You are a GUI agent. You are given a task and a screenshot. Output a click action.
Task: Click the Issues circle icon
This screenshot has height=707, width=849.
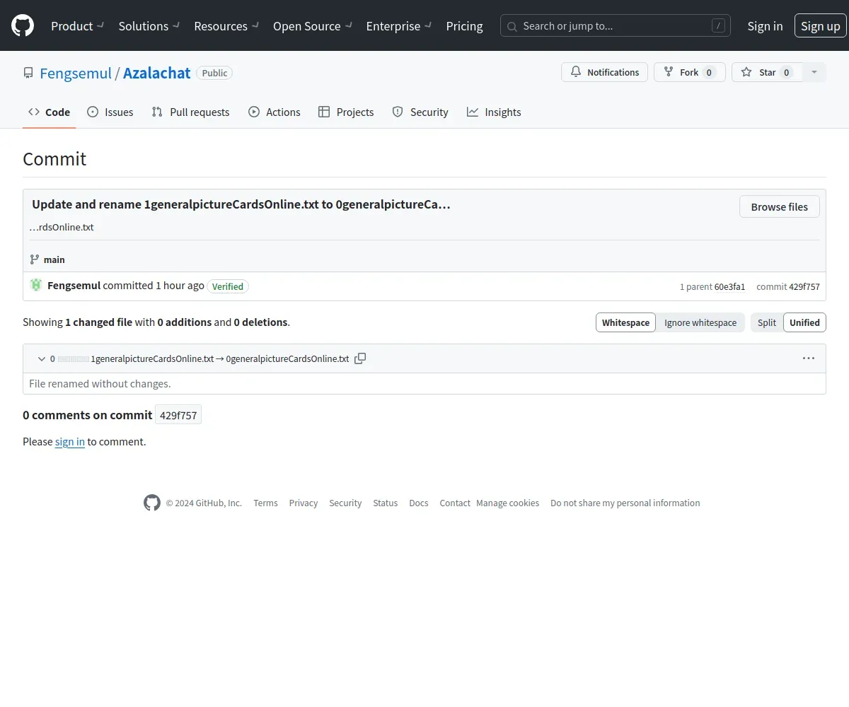(93, 112)
